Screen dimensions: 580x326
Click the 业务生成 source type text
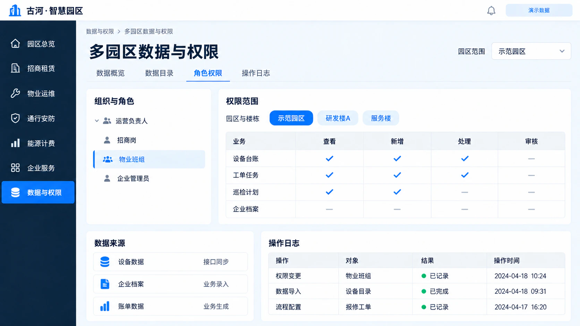click(x=216, y=306)
